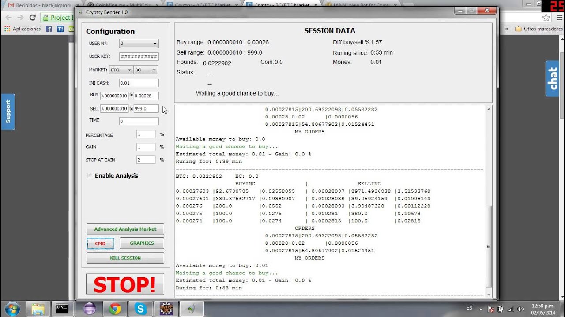This screenshot has height=317, width=565.
Task: Open the BTC market dropdown
Action: tap(121, 70)
